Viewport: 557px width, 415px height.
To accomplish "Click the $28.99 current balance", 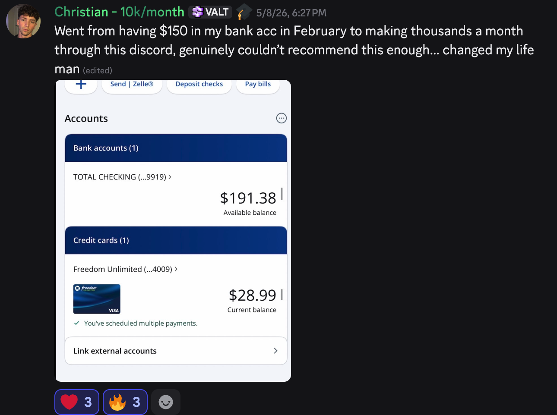I will [252, 295].
